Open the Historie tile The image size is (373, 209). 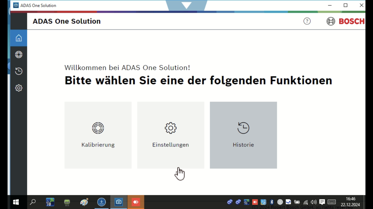pos(243,135)
